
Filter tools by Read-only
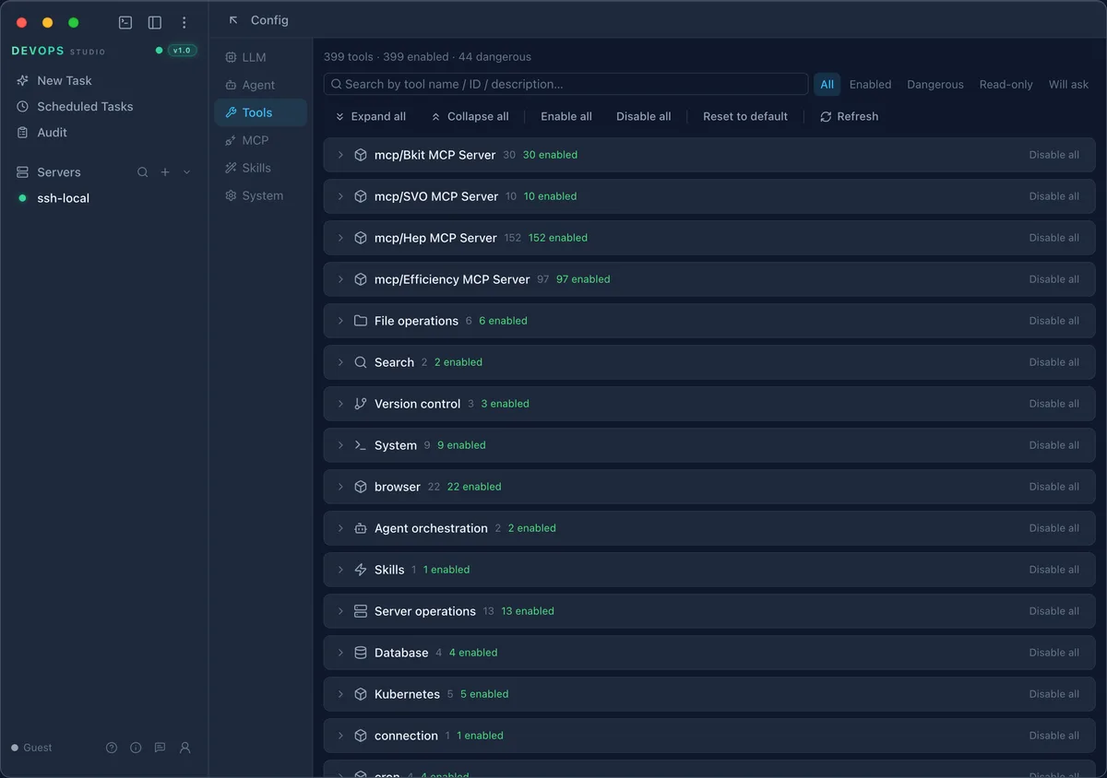1006,84
